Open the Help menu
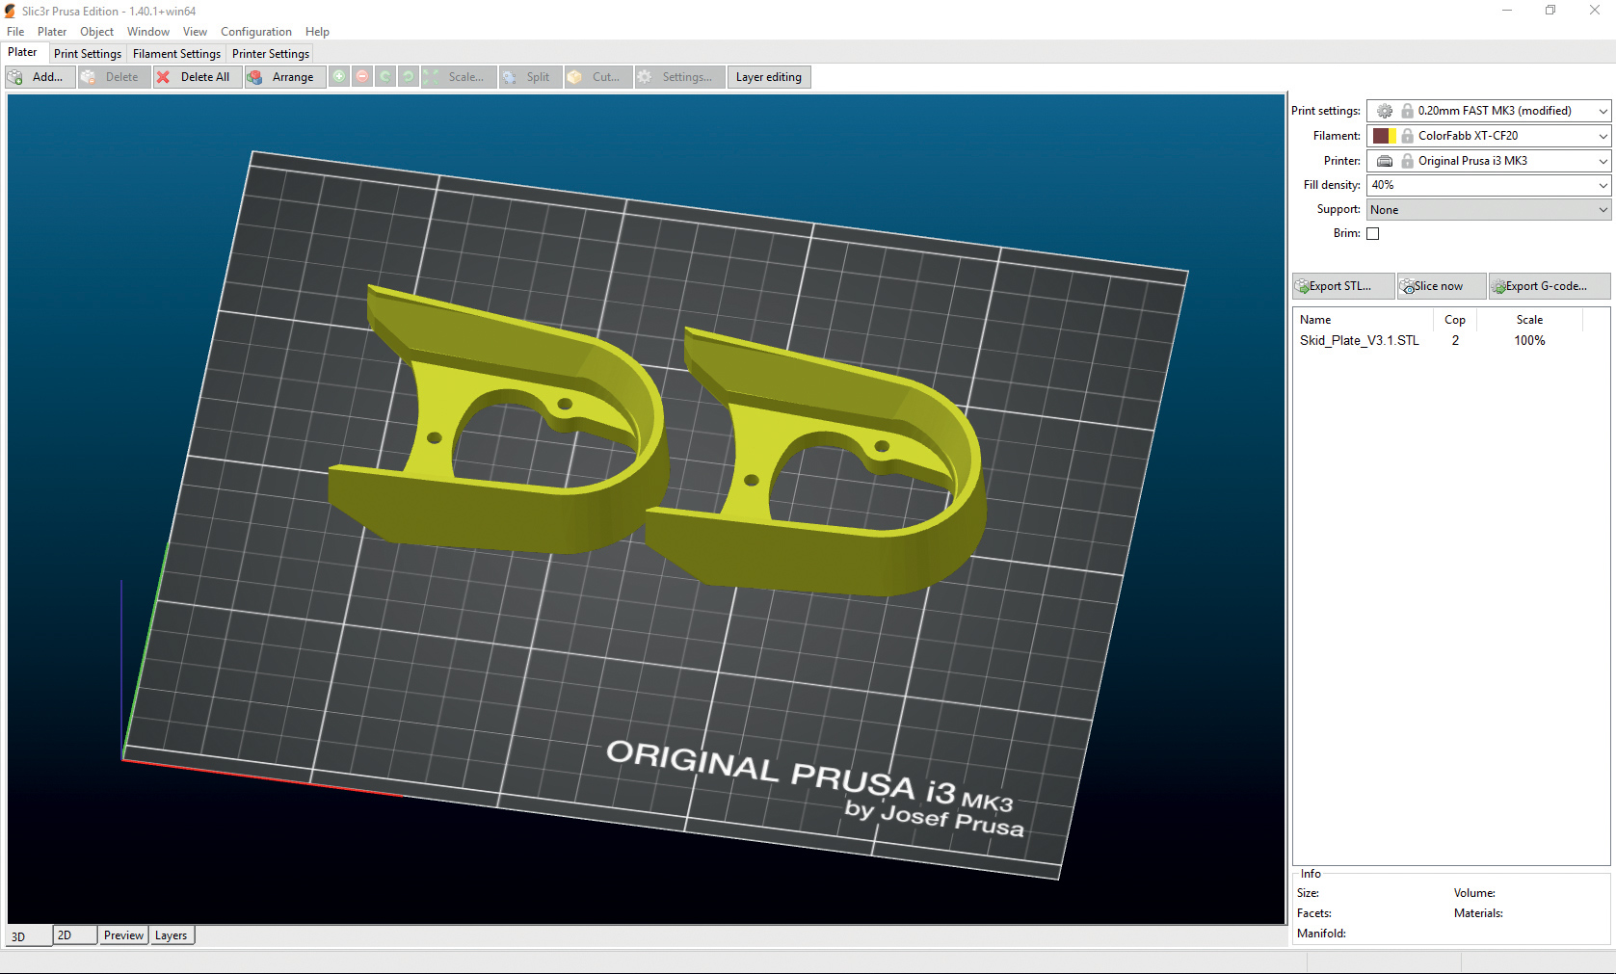 point(317,32)
